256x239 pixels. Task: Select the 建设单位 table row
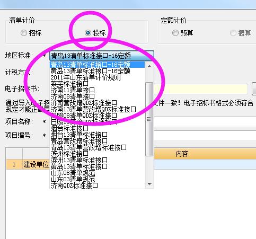point(131,164)
